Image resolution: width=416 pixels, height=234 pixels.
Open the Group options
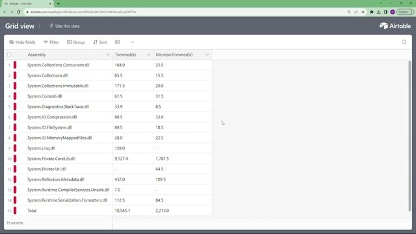[76, 42]
